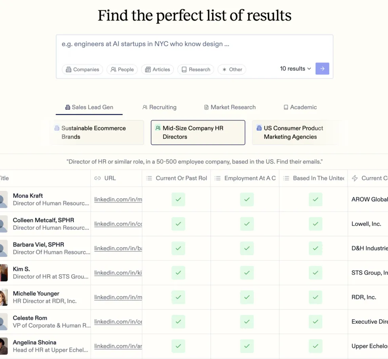Click the blue arrow submit icon
Viewport: 388px width, 359px height.
click(322, 69)
